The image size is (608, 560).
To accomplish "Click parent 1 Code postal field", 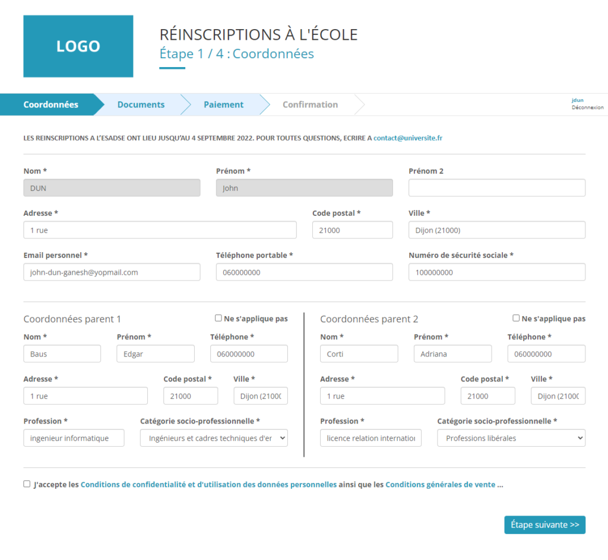I will (x=191, y=396).
